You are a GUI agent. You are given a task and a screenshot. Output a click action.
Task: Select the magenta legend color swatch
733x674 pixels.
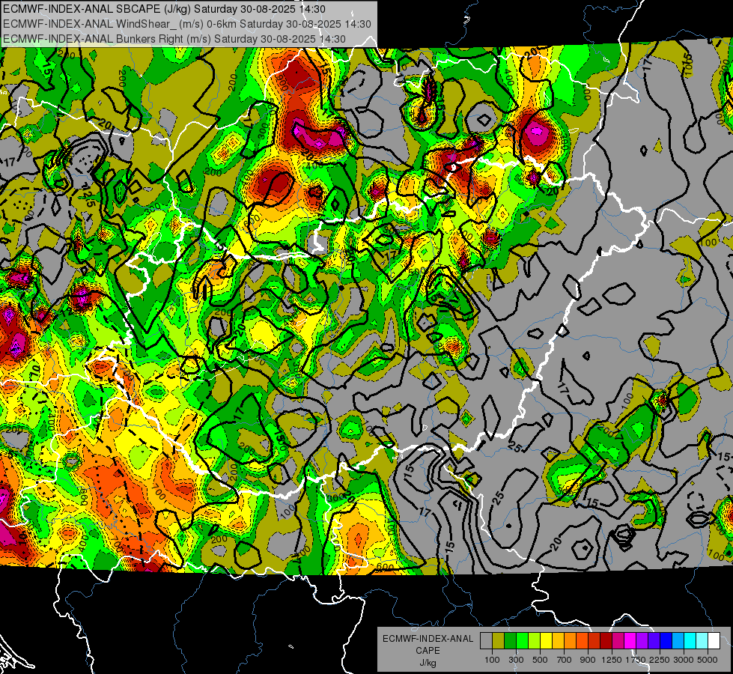tap(630, 641)
